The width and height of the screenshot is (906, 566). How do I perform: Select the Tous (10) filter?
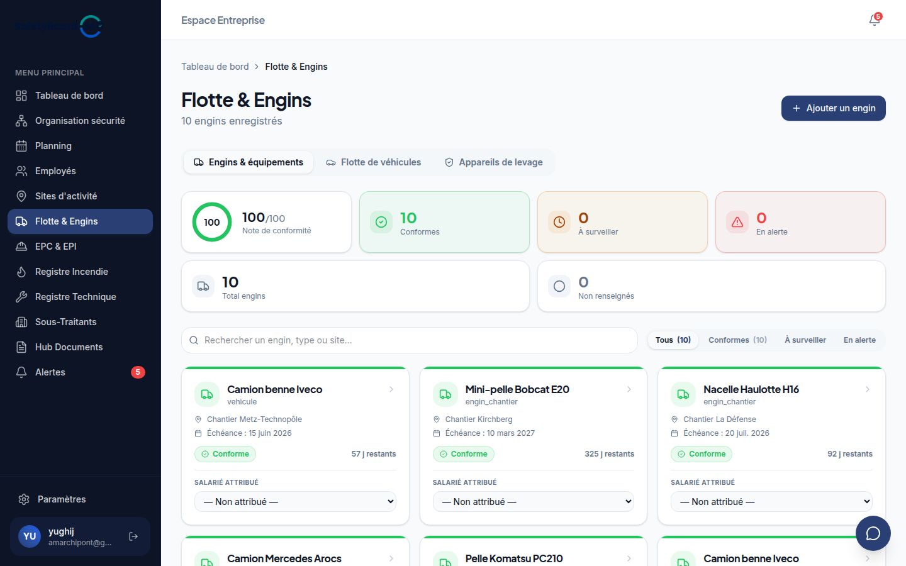point(673,340)
